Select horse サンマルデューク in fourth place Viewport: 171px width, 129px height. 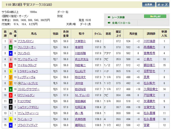click(27, 59)
